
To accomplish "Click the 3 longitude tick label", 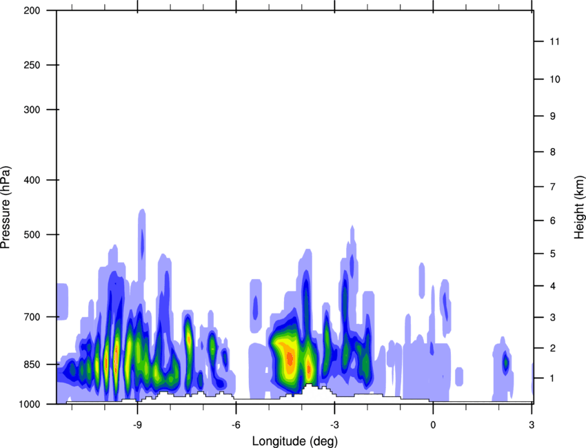I will tap(532, 425).
